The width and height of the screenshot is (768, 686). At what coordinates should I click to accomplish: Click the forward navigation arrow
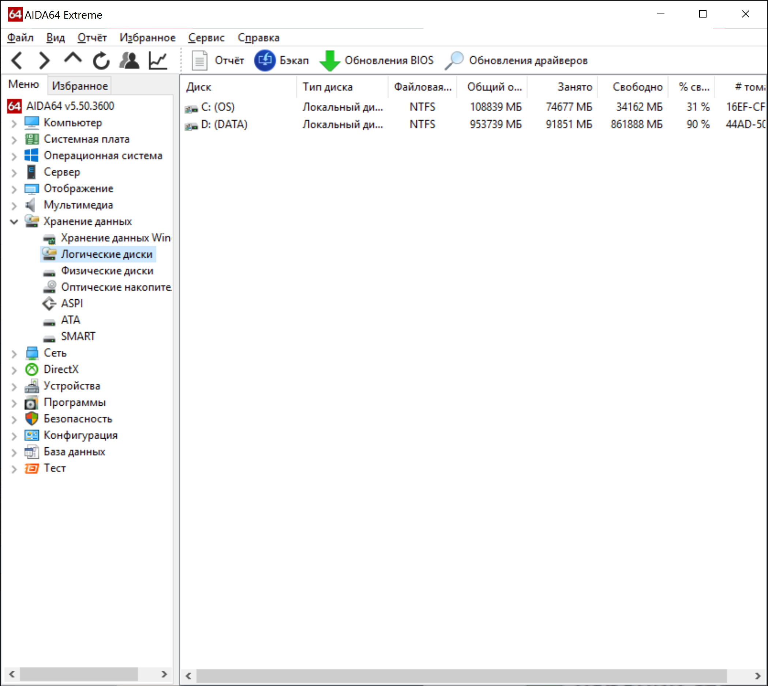[x=45, y=61]
